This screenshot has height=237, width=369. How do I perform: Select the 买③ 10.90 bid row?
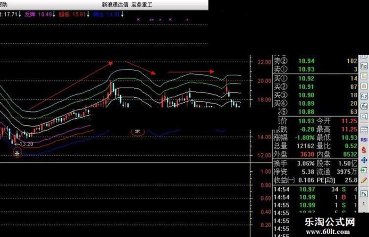coord(316,95)
